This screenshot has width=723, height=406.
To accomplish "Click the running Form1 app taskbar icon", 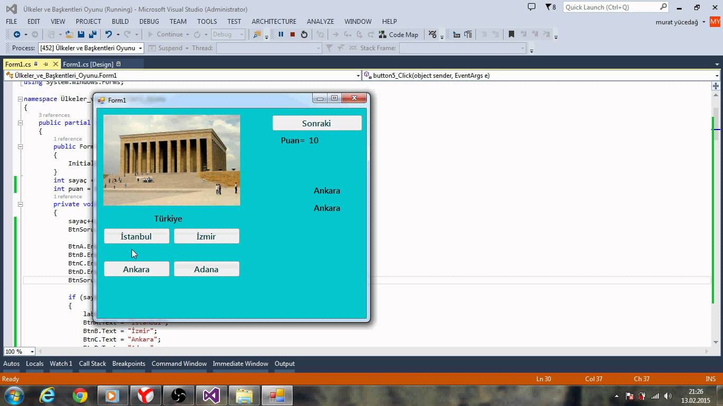I will [x=277, y=395].
